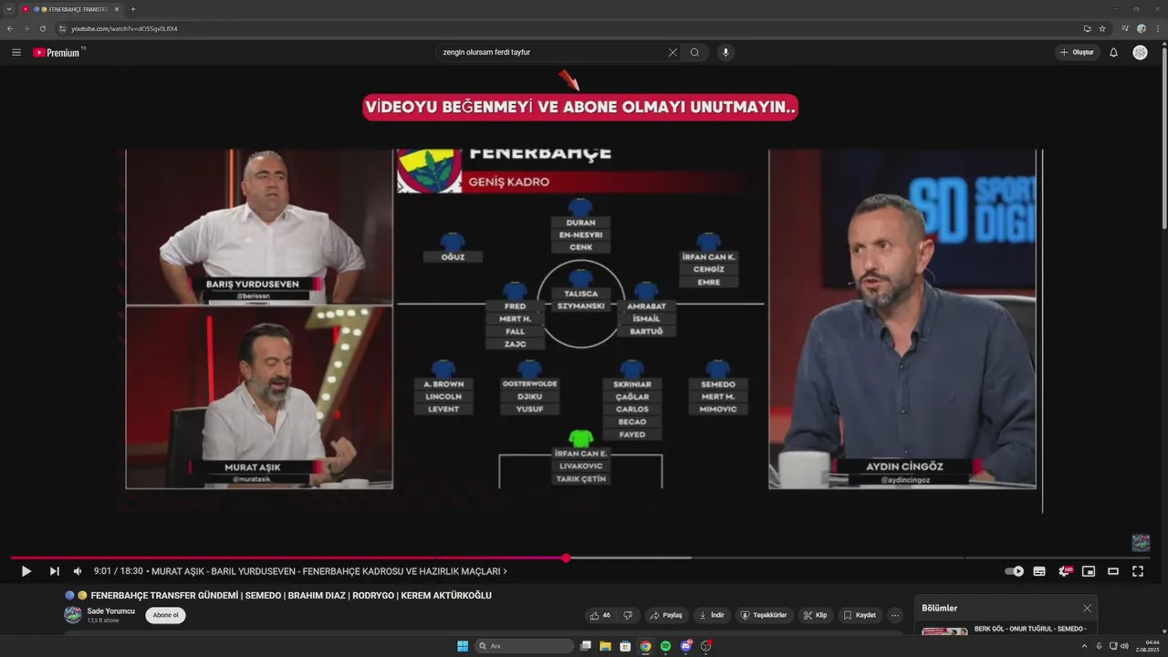Open the Windows Start menu
Image resolution: width=1168 pixels, height=657 pixels.
pyautogui.click(x=463, y=646)
